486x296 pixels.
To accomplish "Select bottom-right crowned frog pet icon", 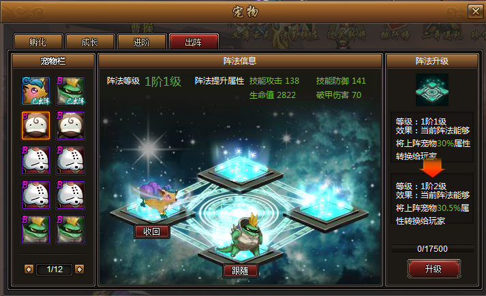I will click(70, 229).
